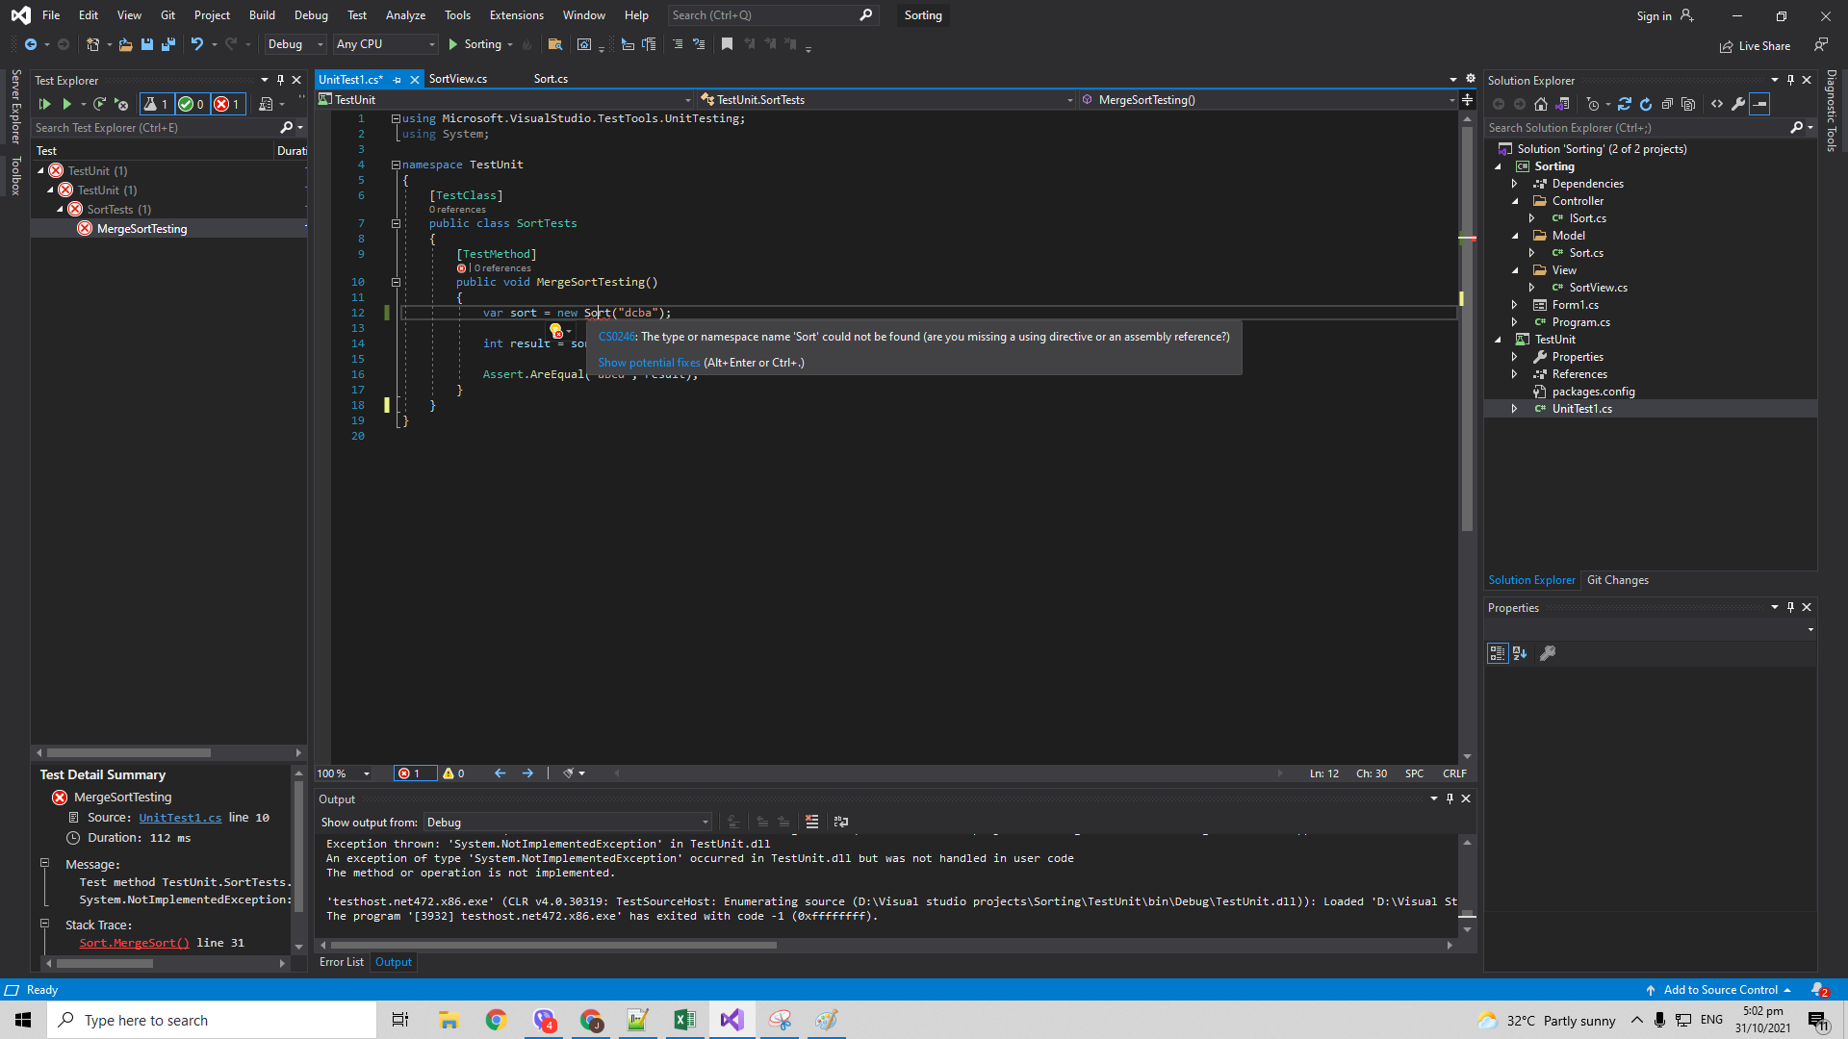Viewport: 1848px width, 1039px height.
Task: Click Properties wrench in Solution Explorer toolbar
Action: pos(1738,104)
